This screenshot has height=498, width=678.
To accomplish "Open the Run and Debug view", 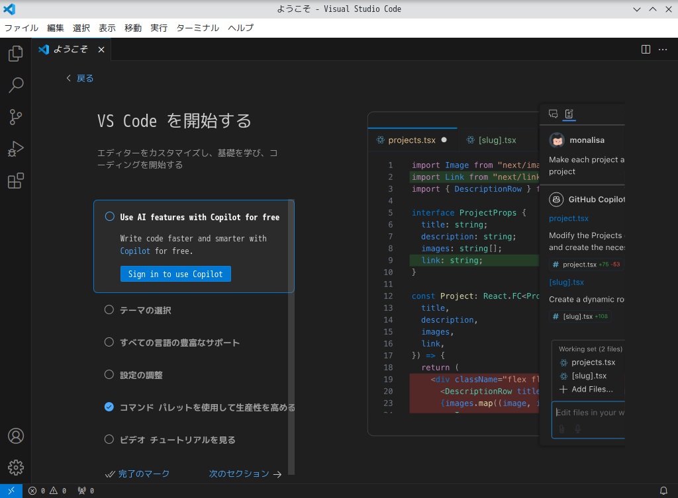I will coord(16,149).
